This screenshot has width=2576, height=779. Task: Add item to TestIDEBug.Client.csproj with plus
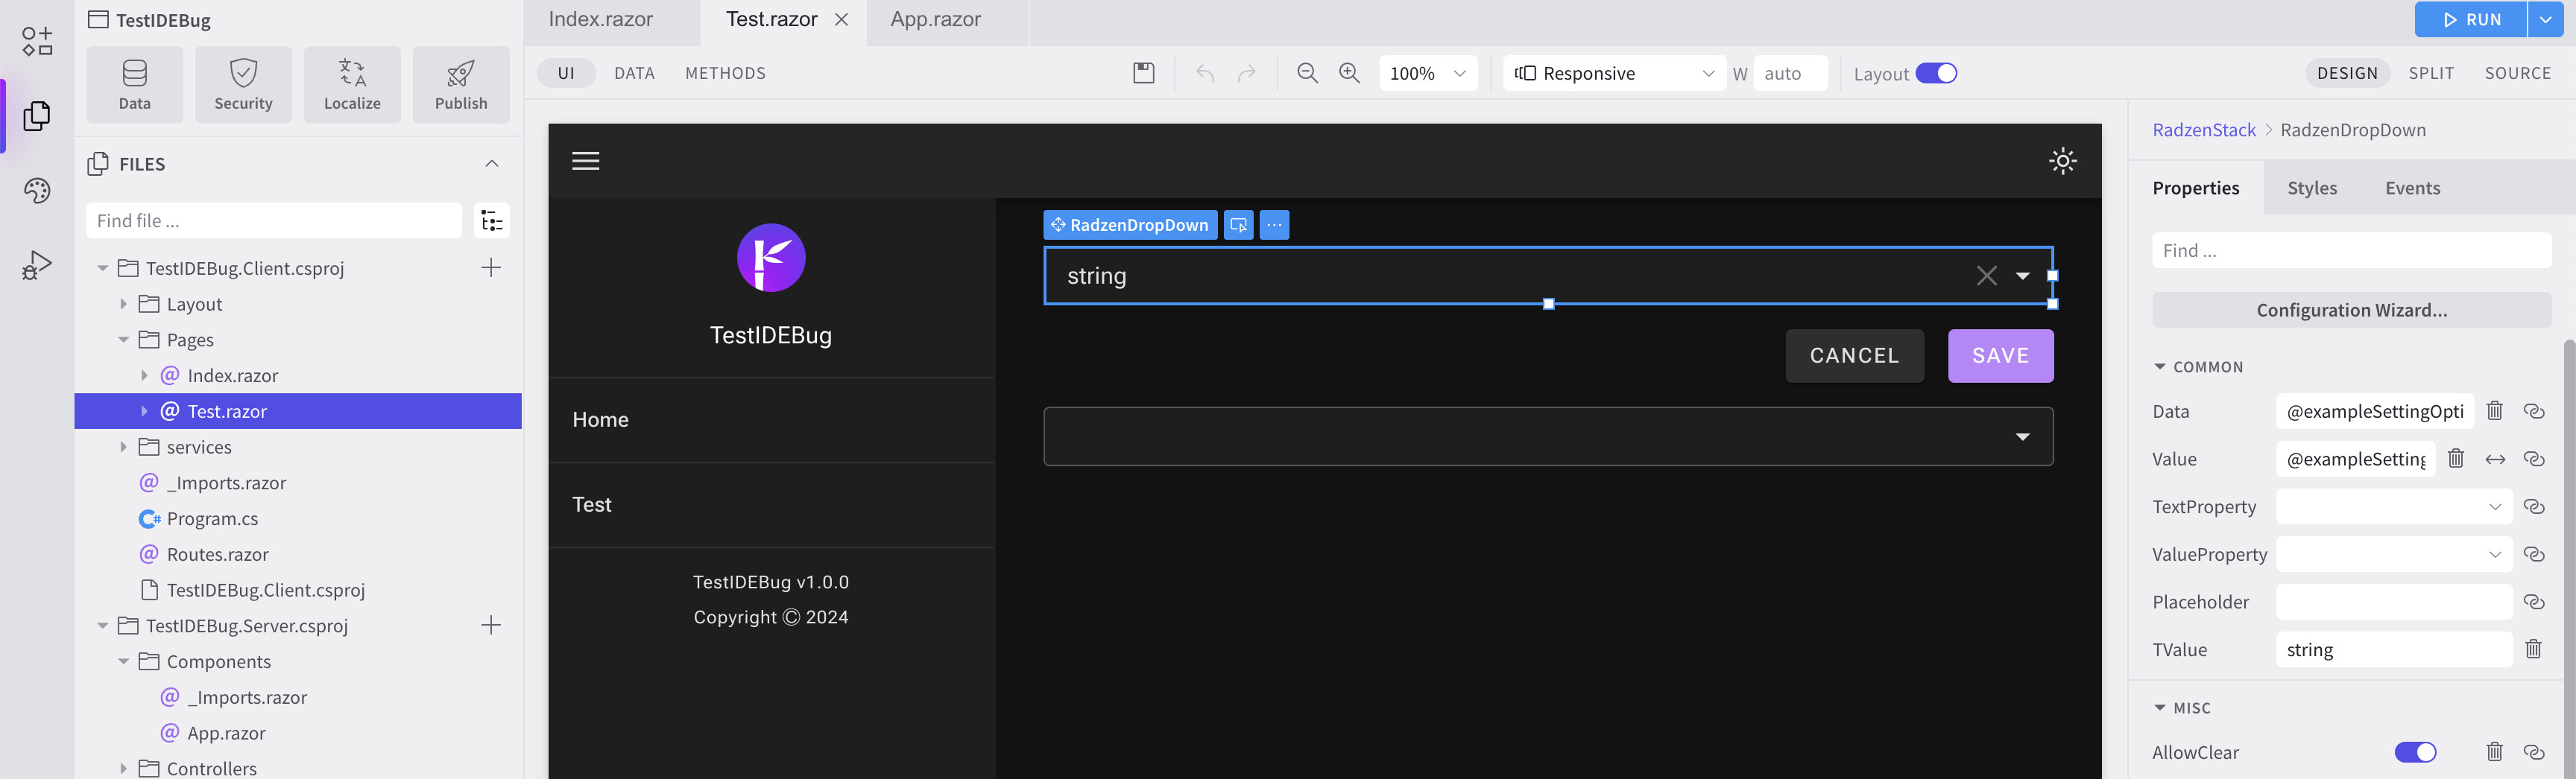click(x=491, y=267)
